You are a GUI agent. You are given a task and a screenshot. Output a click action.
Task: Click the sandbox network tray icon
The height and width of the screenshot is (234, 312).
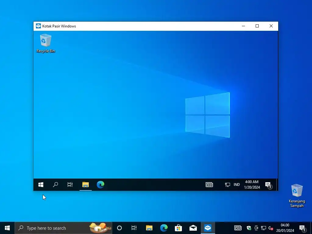(227, 185)
